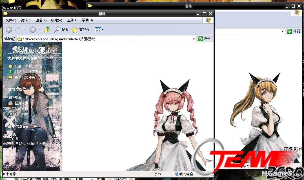Open 网上邻居 in Other Places
This screenshot has width=304, height=180.
[x=21, y=114]
